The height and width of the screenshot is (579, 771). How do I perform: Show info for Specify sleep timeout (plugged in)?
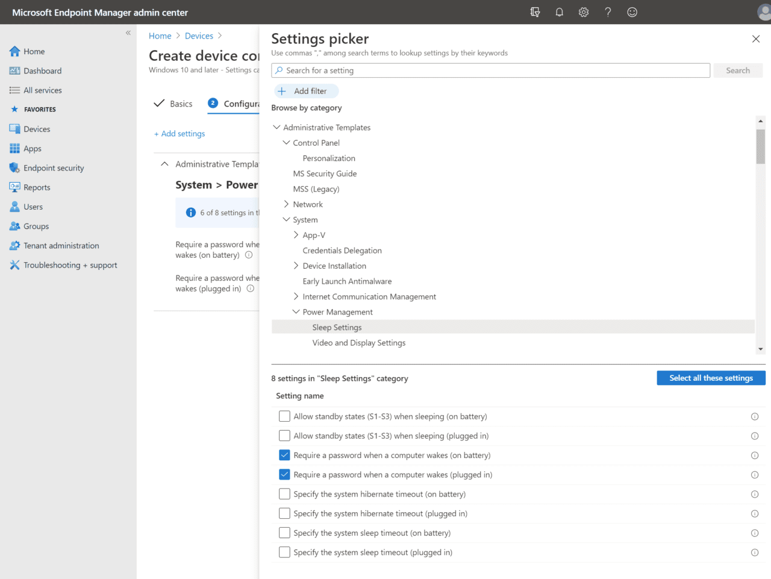tap(755, 552)
